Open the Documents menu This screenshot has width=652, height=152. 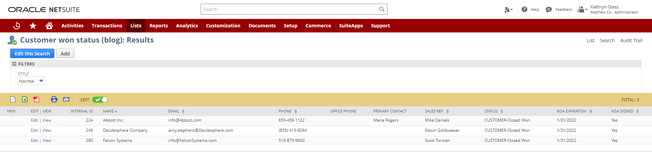click(x=262, y=26)
